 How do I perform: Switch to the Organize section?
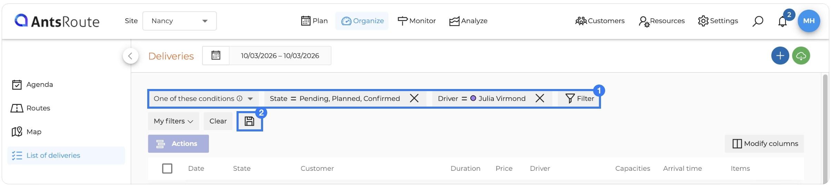[362, 21]
